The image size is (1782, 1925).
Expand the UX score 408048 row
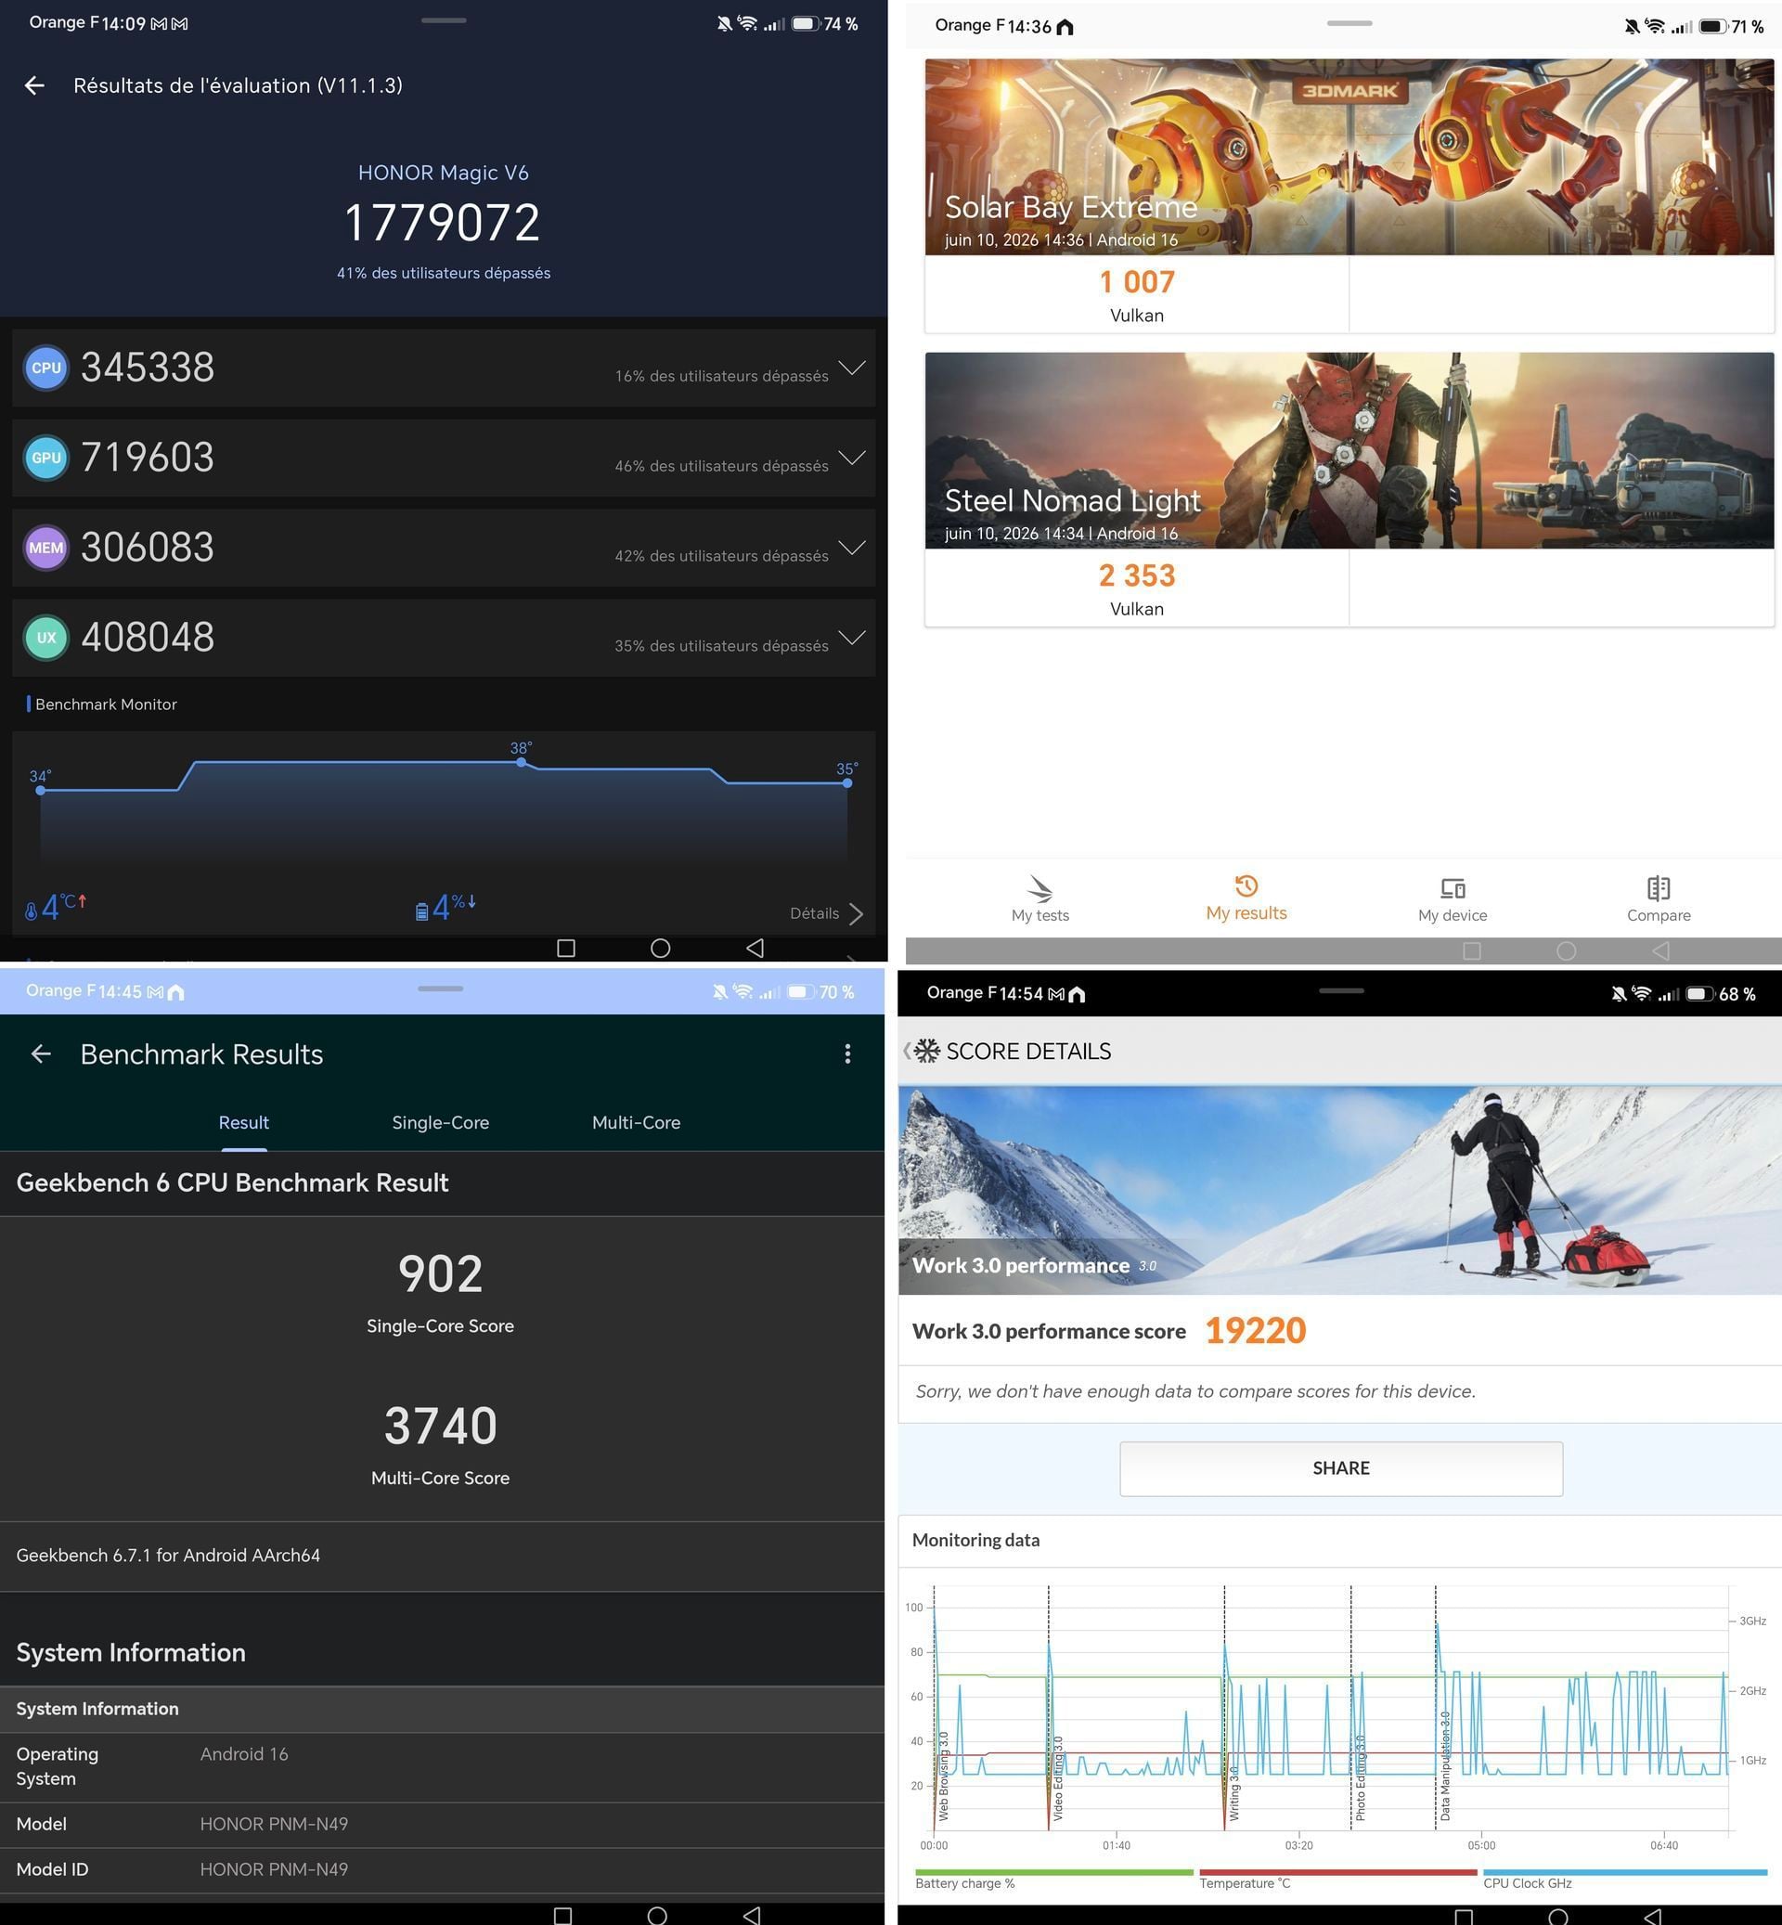444,638
